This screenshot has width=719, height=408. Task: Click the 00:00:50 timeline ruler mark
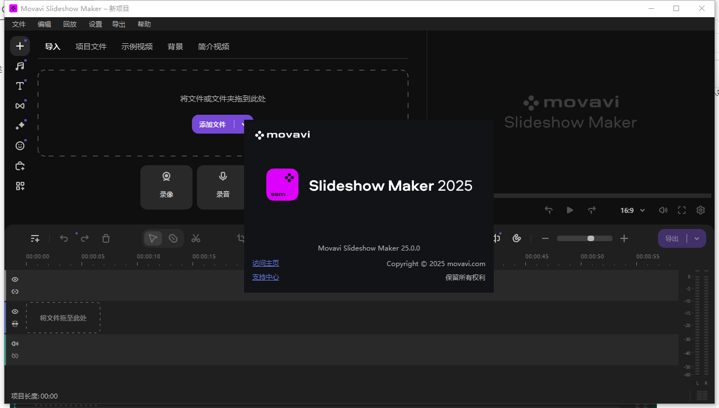point(593,257)
